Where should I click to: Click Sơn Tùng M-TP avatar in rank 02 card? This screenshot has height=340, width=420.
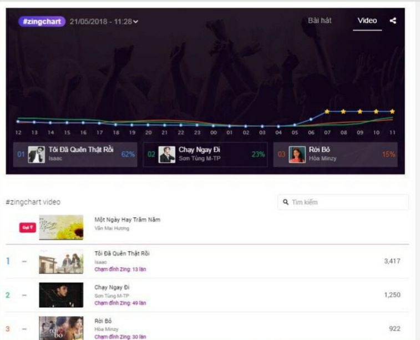pos(166,154)
